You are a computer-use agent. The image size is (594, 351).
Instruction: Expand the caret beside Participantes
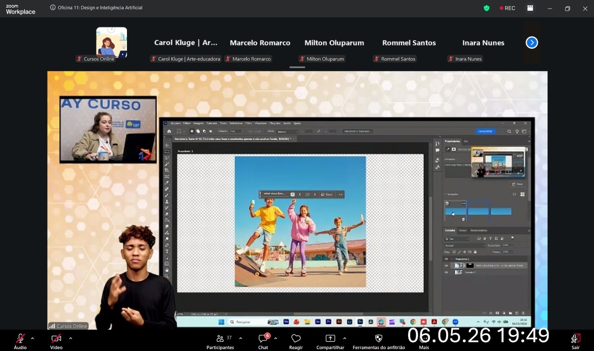pos(241,338)
